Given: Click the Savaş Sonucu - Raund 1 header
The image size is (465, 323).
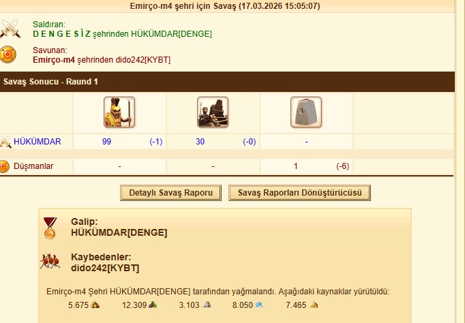Looking at the screenshot, I should [x=50, y=82].
